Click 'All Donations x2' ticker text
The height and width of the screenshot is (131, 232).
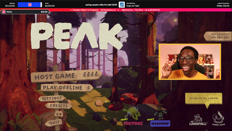point(108,10)
